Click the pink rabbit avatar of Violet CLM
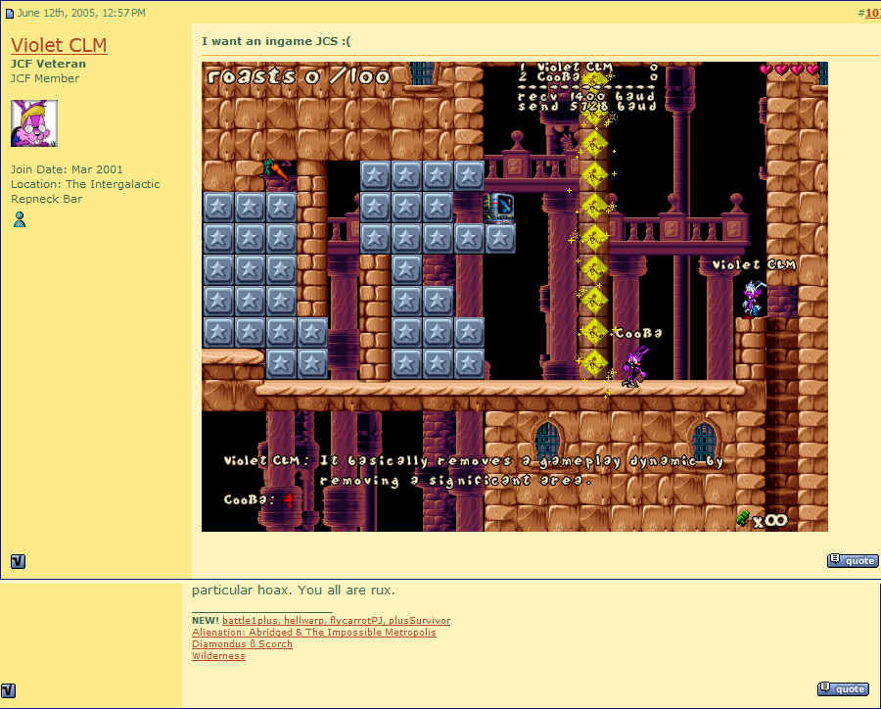881x709 pixels. [x=34, y=123]
